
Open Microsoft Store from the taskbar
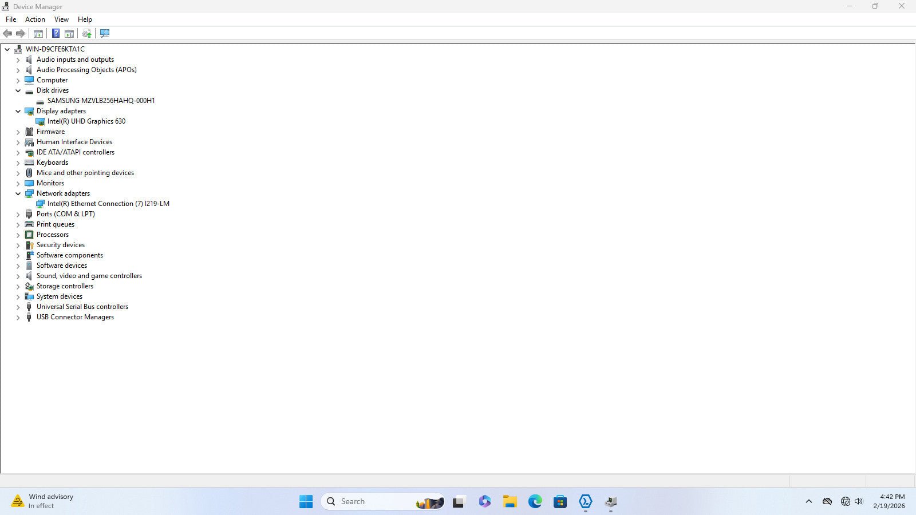pos(560,502)
